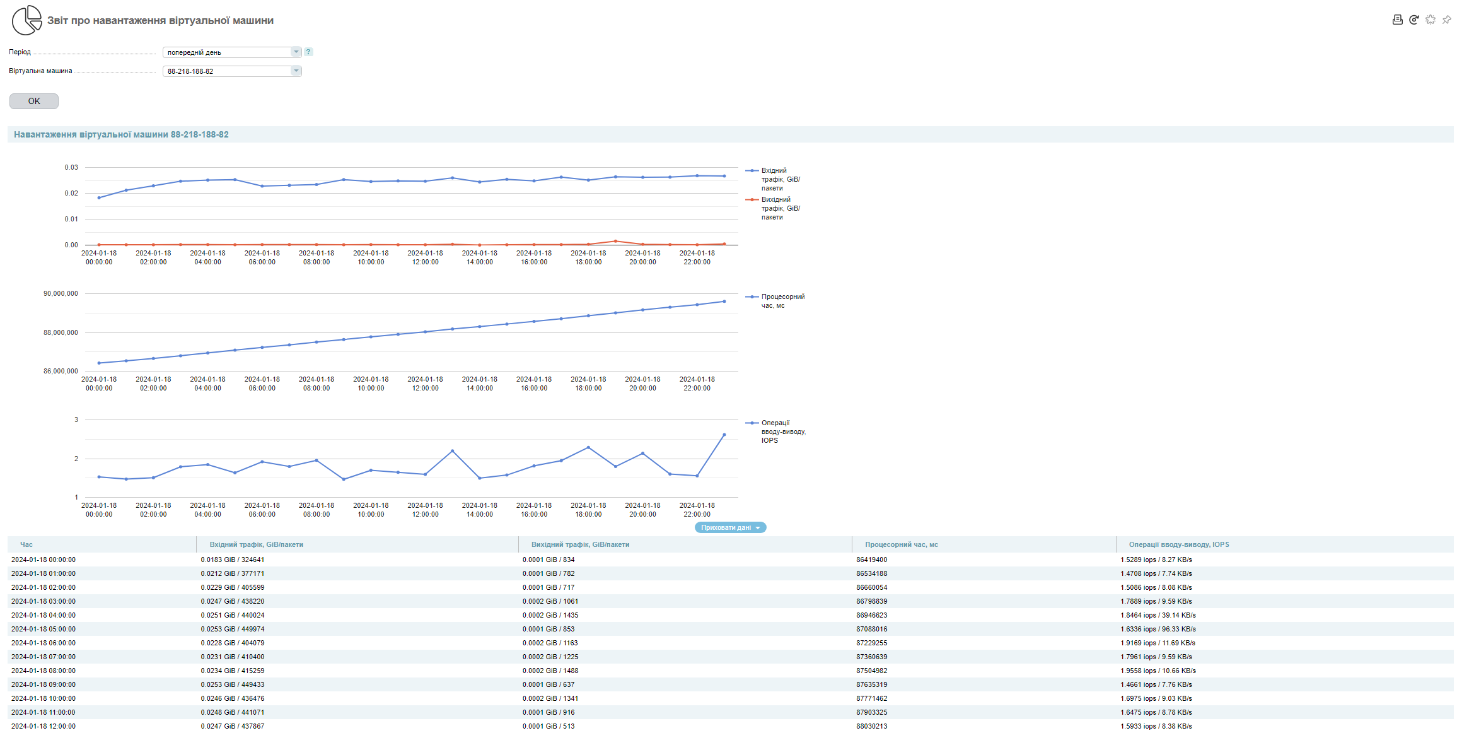Screen dimensions: 1457x733
Task: Sort by Процесорний час, мс column header
Action: click(x=902, y=544)
